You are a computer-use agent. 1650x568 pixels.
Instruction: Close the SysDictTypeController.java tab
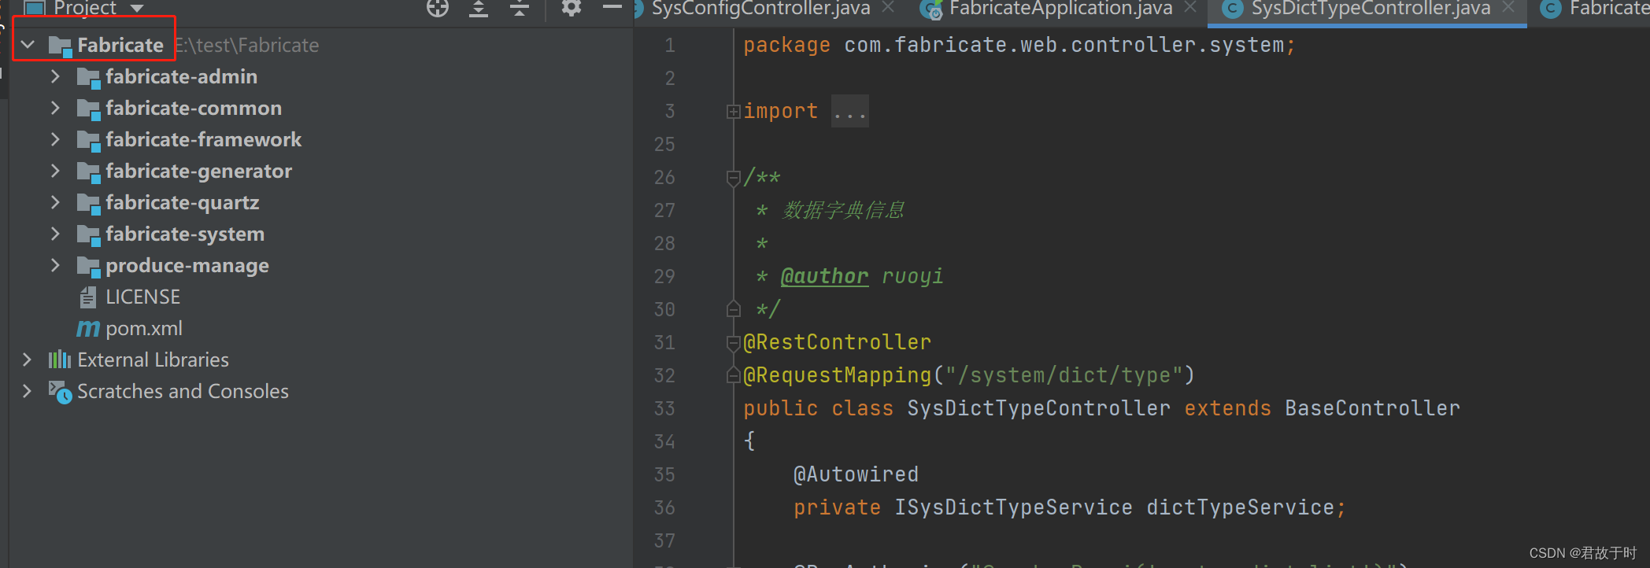(x=1508, y=7)
